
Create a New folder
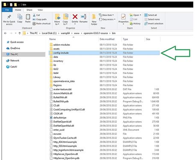94,20
